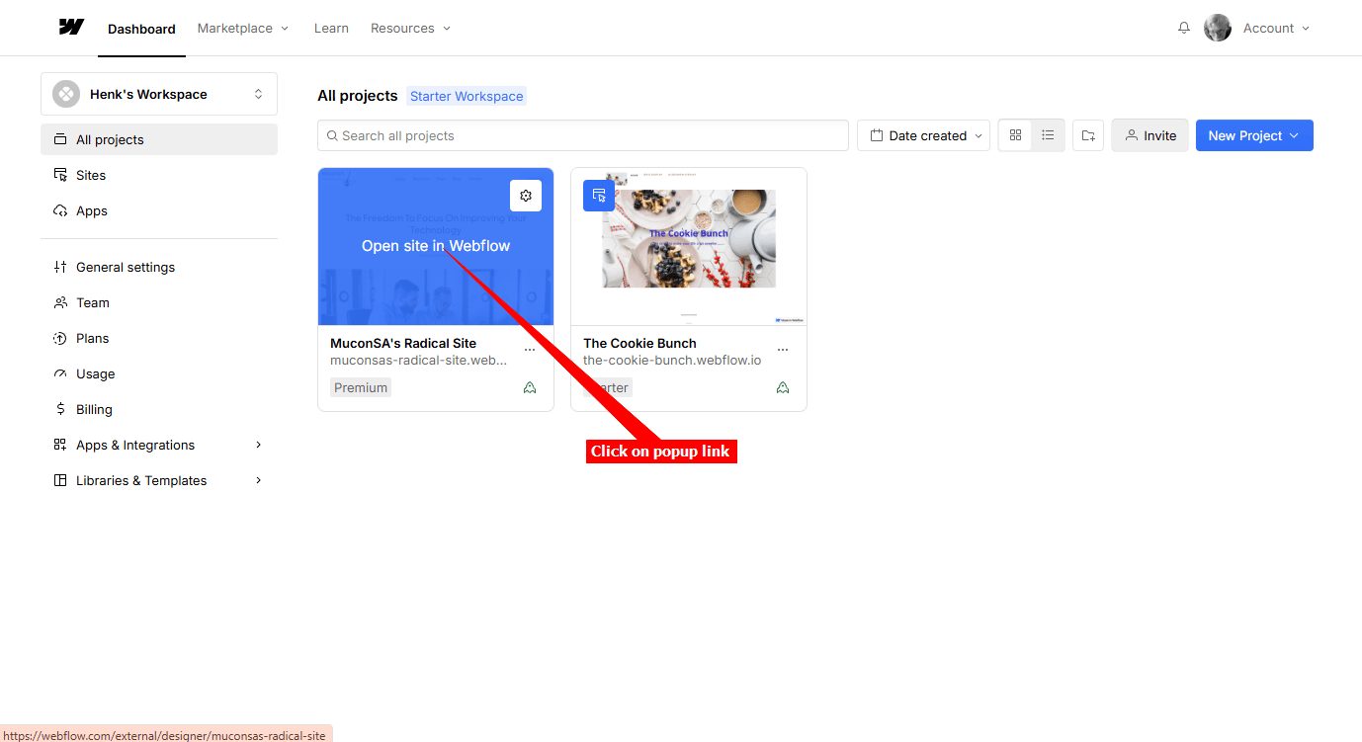The height and width of the screenshot is (742, 1362).
Task: Click the publish status icon on Cookie Bunch card
Action: [783, 387]
